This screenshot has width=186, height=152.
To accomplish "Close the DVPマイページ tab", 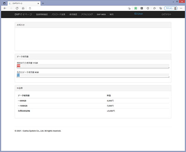I will tap(38, 3).
